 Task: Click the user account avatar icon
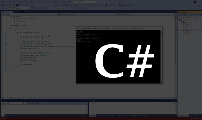(x=195, y=2)
